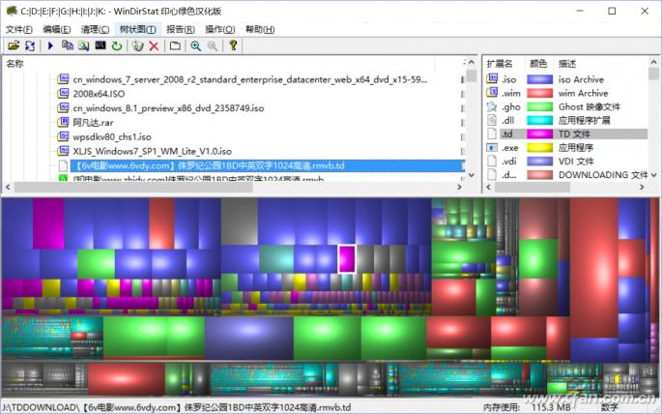Viewport: 662px width, 414px height.
Task: Open the 编辑(E) menu
Action: tap(57, 29)
